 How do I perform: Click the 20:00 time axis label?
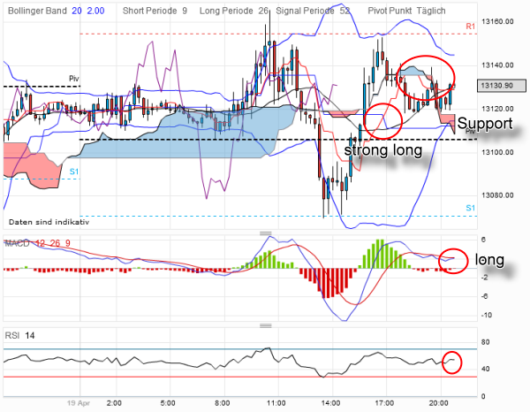click(438, 403)
